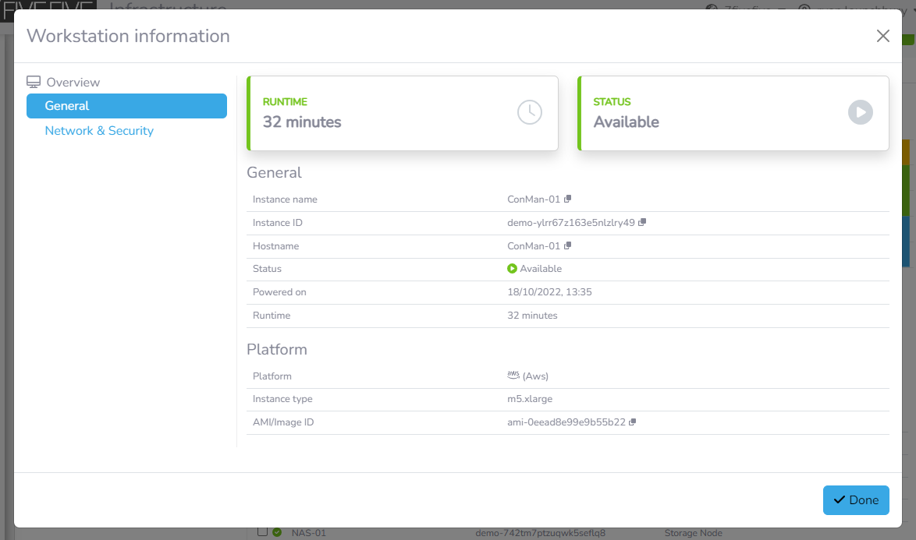This screenshot has width=916, height=540.
Task: Click the Powered on date 18/10/2022, 13:35
Action: coord(549,292)
